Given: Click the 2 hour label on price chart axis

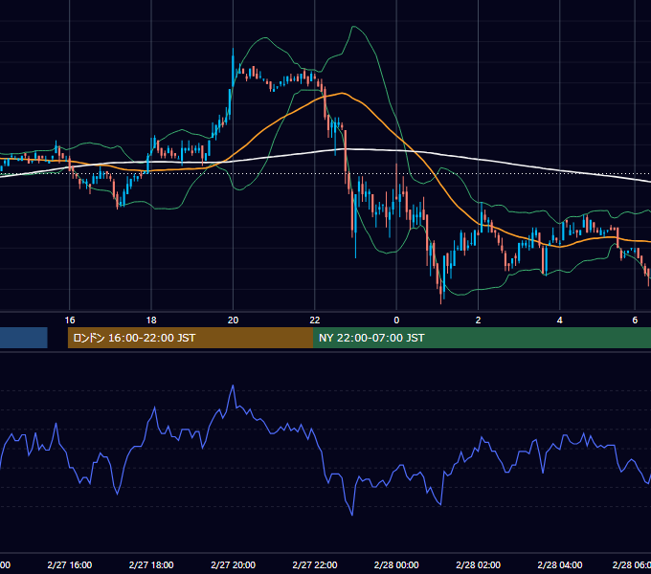Looking at the screenshot, I should click(479, 320).
